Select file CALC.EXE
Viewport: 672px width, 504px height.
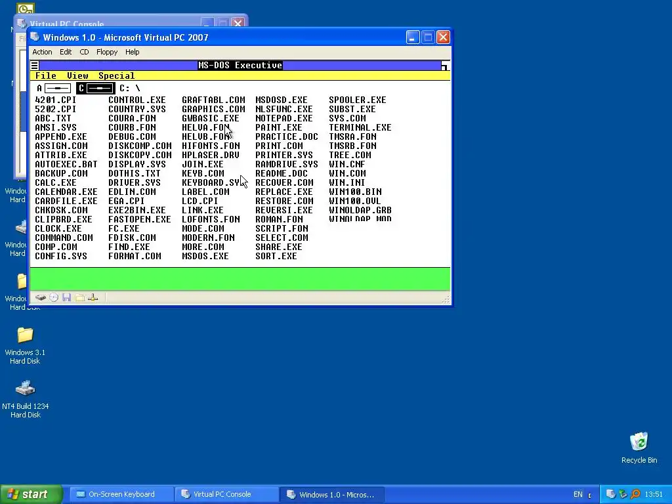click(x=56, y=182)
